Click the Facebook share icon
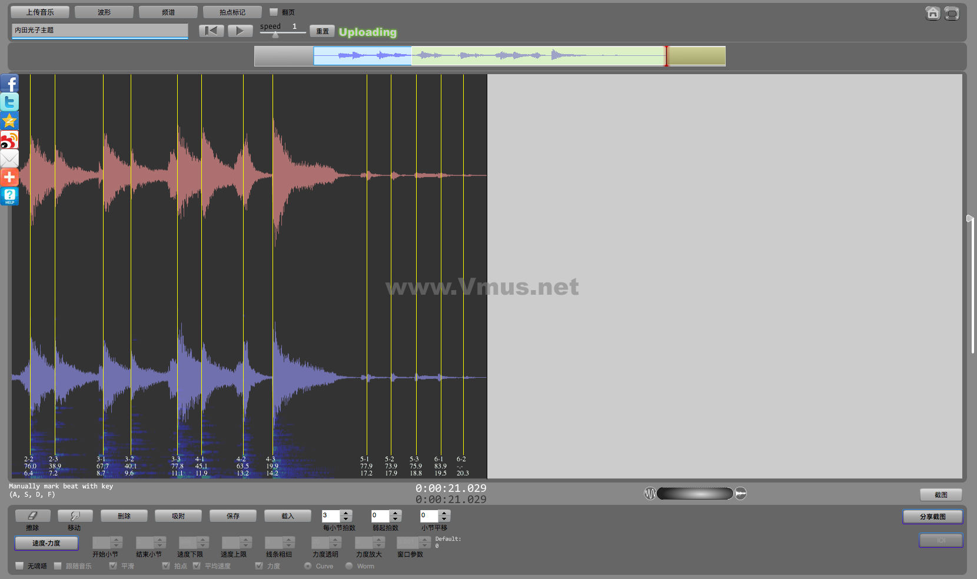Image resolution: width=977 pixels, height=579 pixels. pos(9,83)
